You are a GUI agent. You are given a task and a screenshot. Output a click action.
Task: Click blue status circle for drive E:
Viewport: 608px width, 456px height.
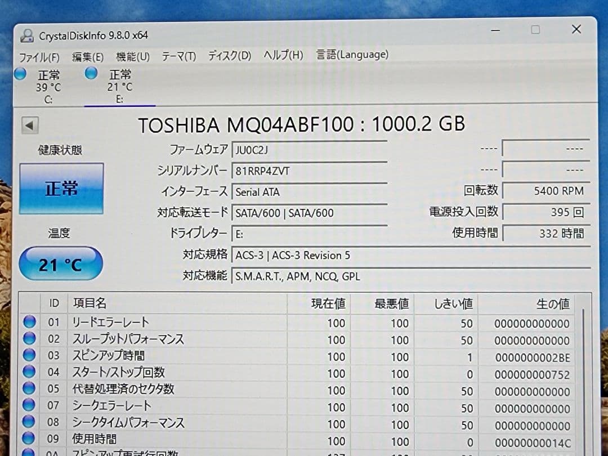pyautogui.click(x=91, y=73)
